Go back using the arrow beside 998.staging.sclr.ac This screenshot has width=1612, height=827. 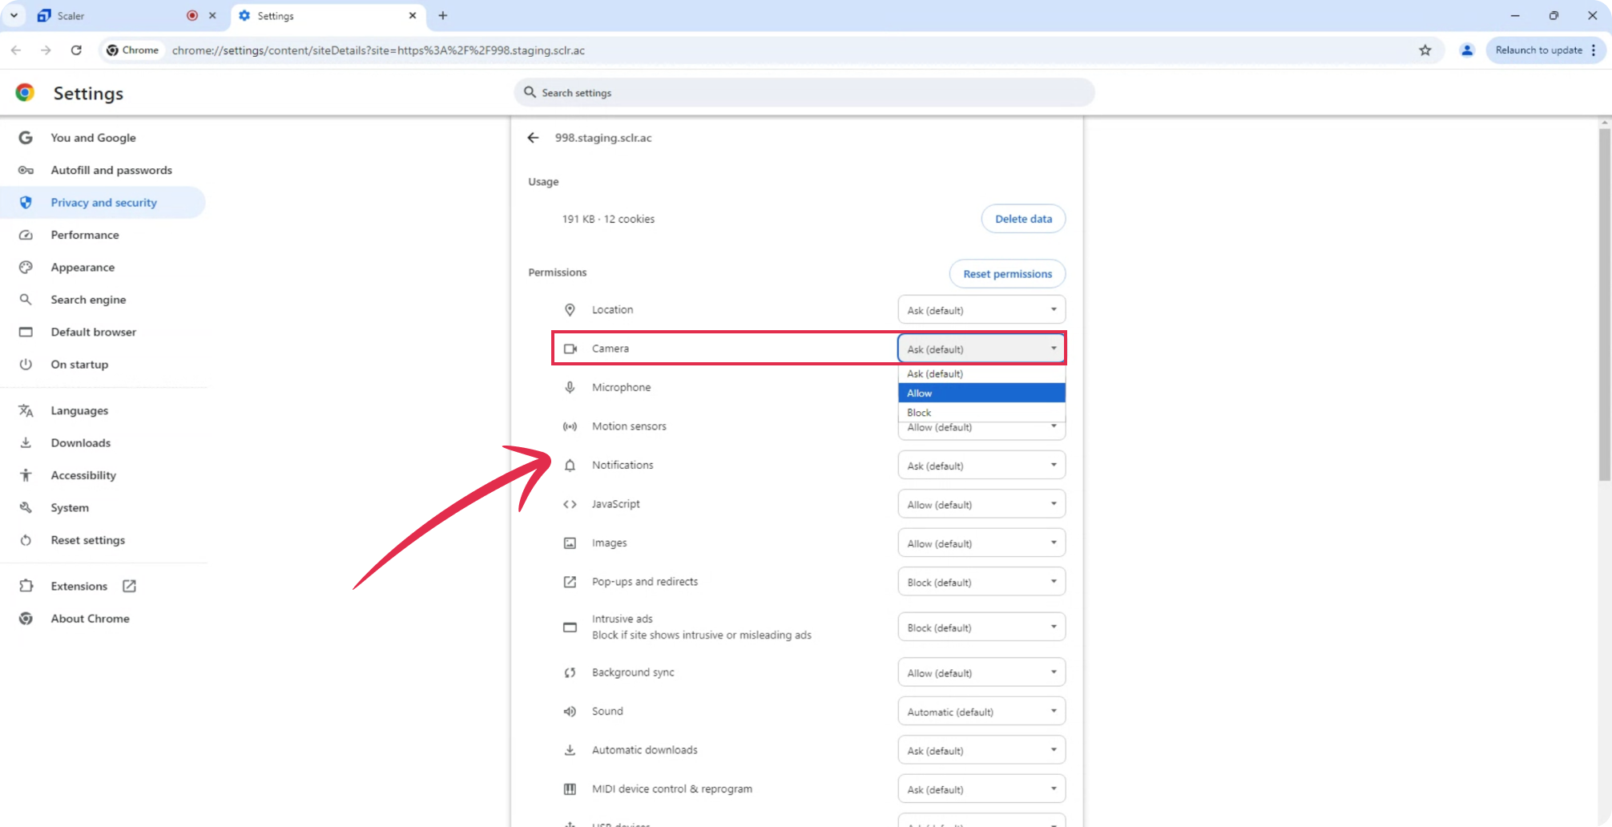534,138
